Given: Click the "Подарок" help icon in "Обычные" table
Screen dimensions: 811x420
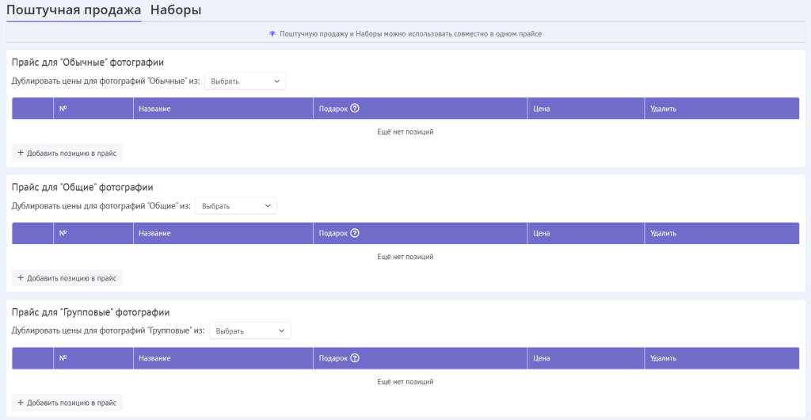Looking at the screenshot, I should pyautogui.click(x=355, y=109).
